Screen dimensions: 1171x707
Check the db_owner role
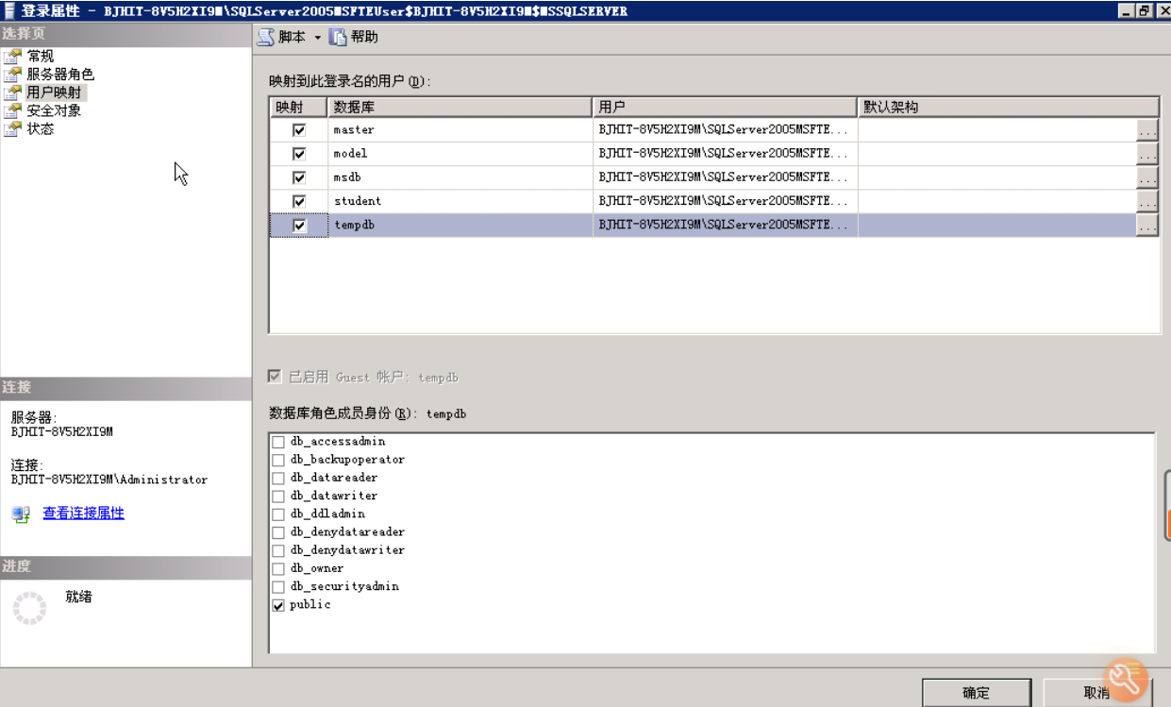tap(278, 569)
